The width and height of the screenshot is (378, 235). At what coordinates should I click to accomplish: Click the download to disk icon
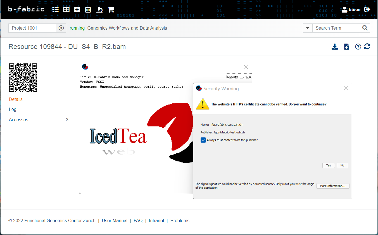(335, 47)
